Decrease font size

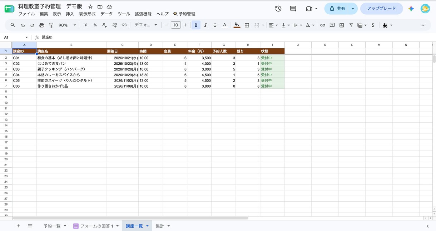click(x=166, y=25)
